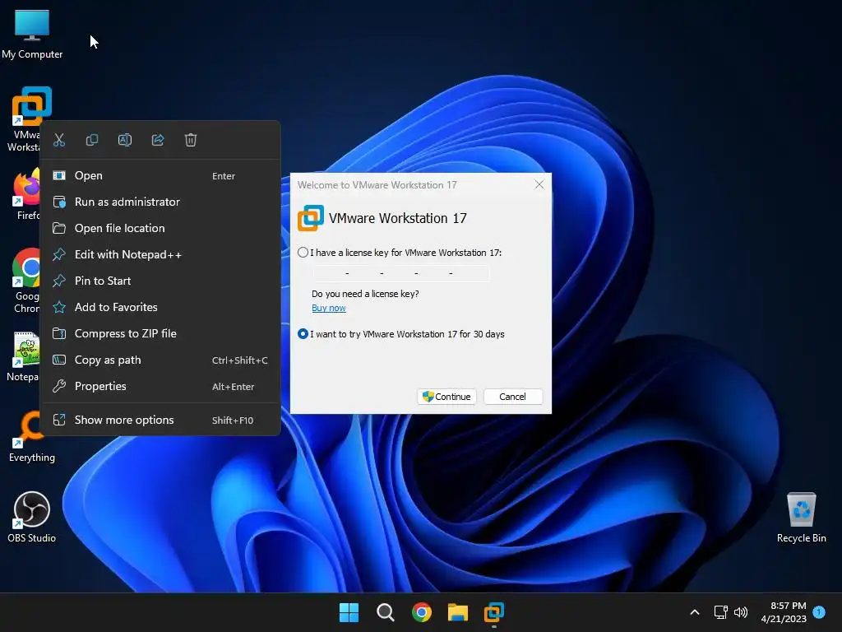Click the taskbar Search icon
The image size is (842, 632).
coord(385,612)
